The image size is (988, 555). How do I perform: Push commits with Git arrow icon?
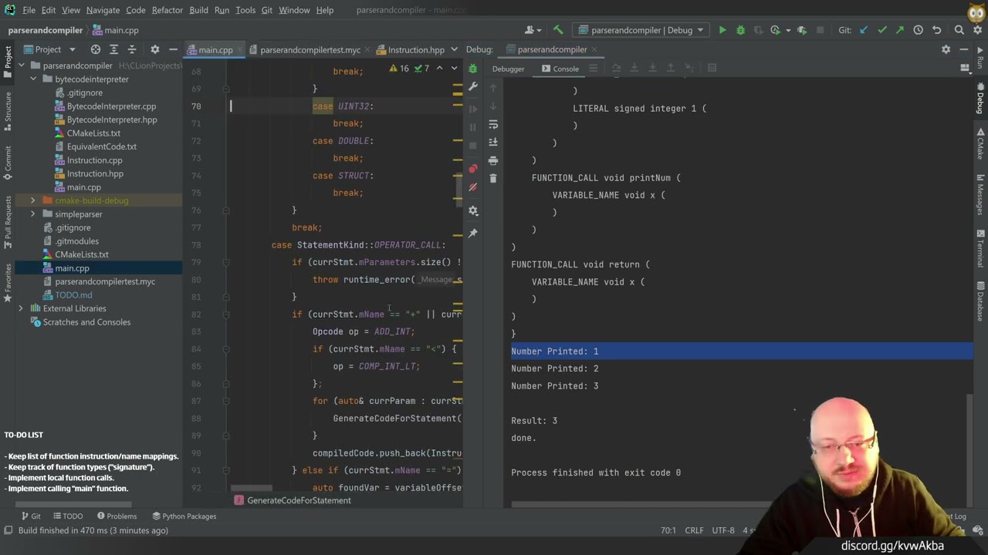[899, 30]
